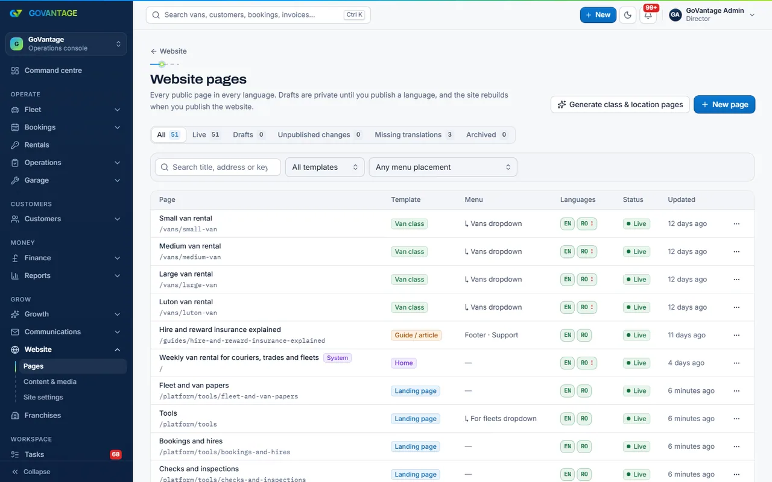Viewport: 772px width, 482px height.
Task: Collapse the sidebar with the Collapse button
Action: tap(31, 472)
